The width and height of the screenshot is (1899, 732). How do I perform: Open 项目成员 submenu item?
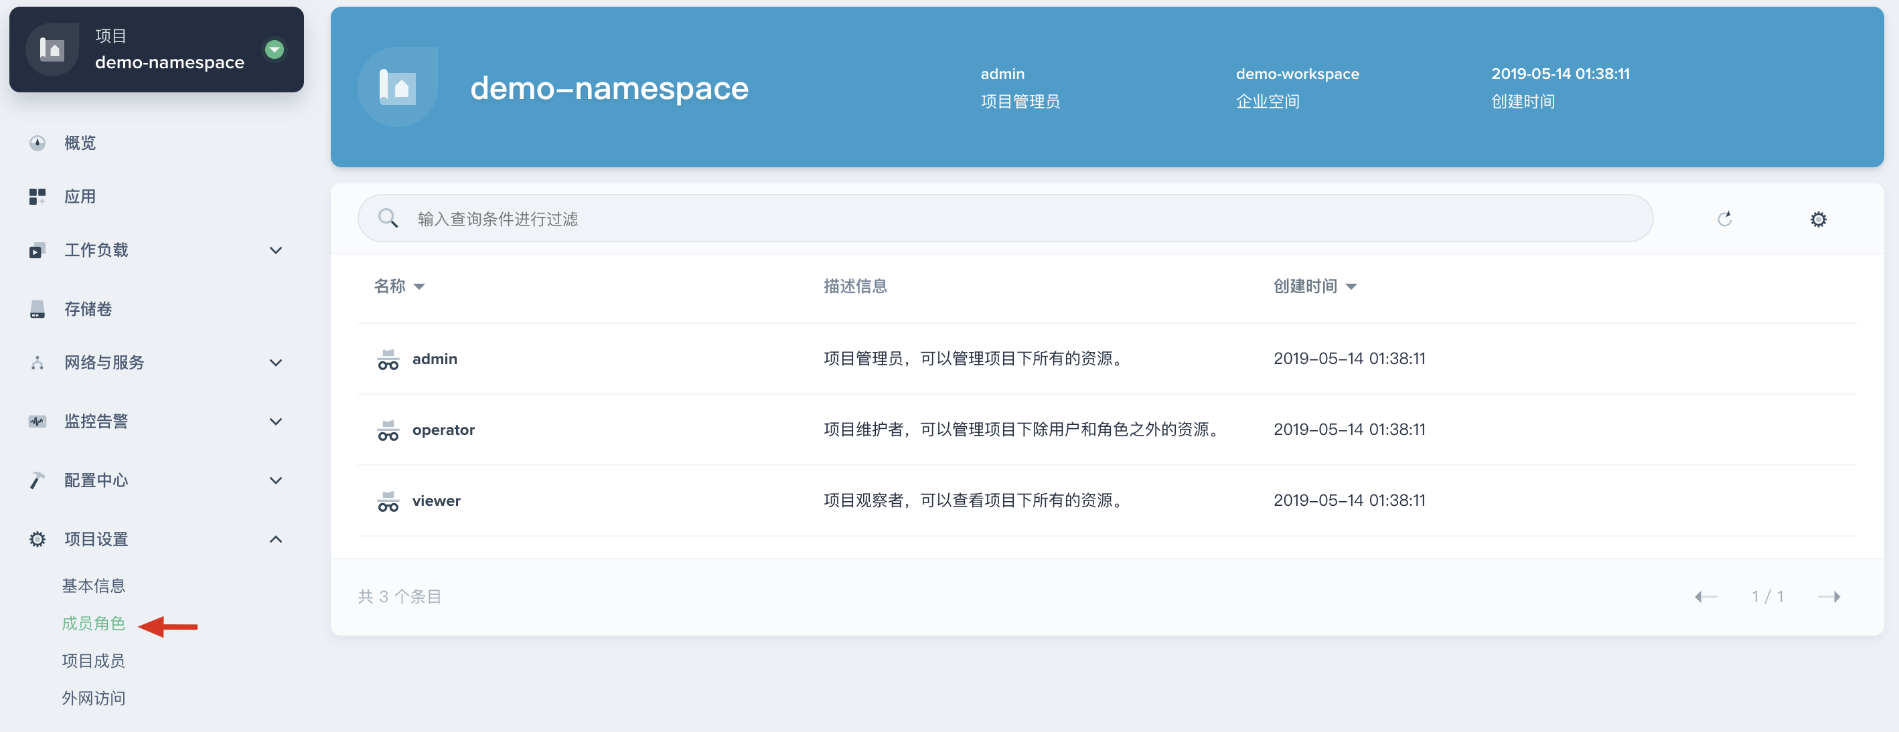click(94, 660)
